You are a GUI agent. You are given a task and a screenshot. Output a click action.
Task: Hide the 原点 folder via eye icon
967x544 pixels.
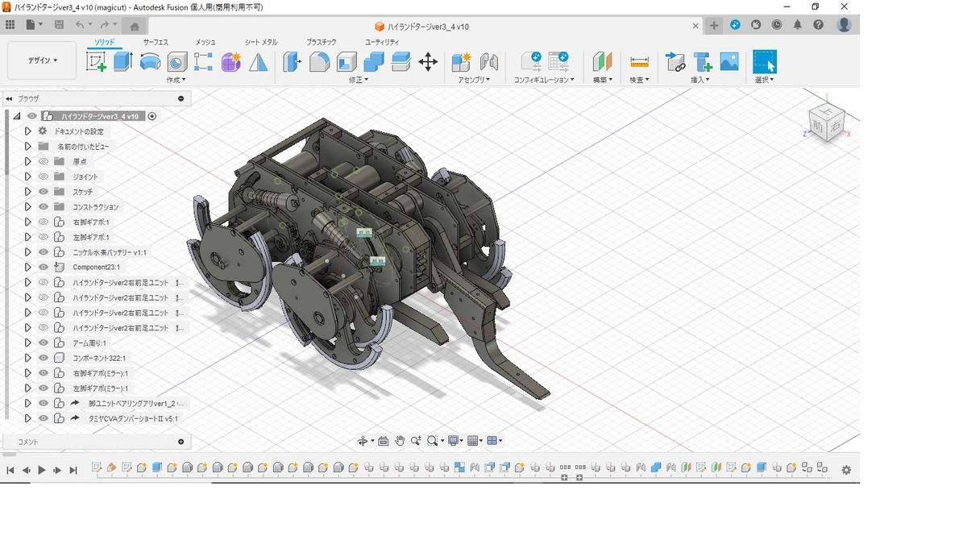pyautogui.click(x=44, y=161)
